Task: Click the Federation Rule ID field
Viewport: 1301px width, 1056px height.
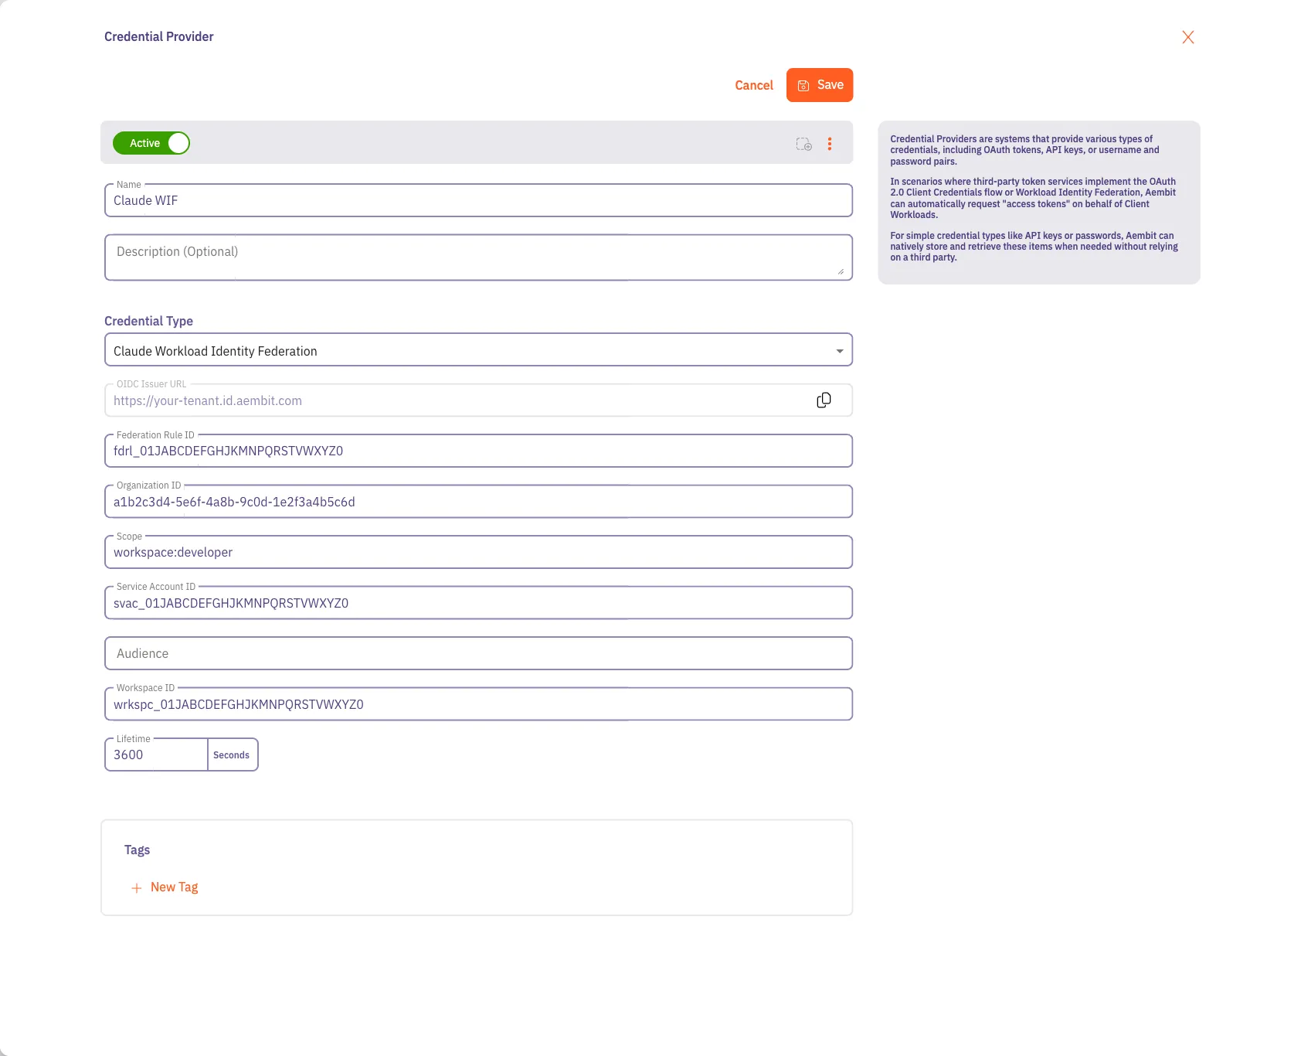Action: [x=478, y=451]
